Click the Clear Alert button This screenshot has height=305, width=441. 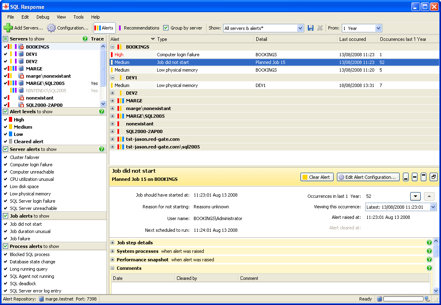[x=317, y=177]
